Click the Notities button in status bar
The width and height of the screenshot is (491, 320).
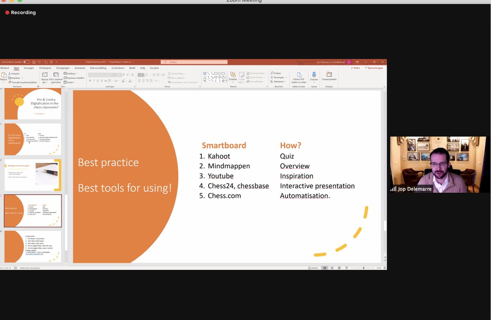(x=313, y=268)
